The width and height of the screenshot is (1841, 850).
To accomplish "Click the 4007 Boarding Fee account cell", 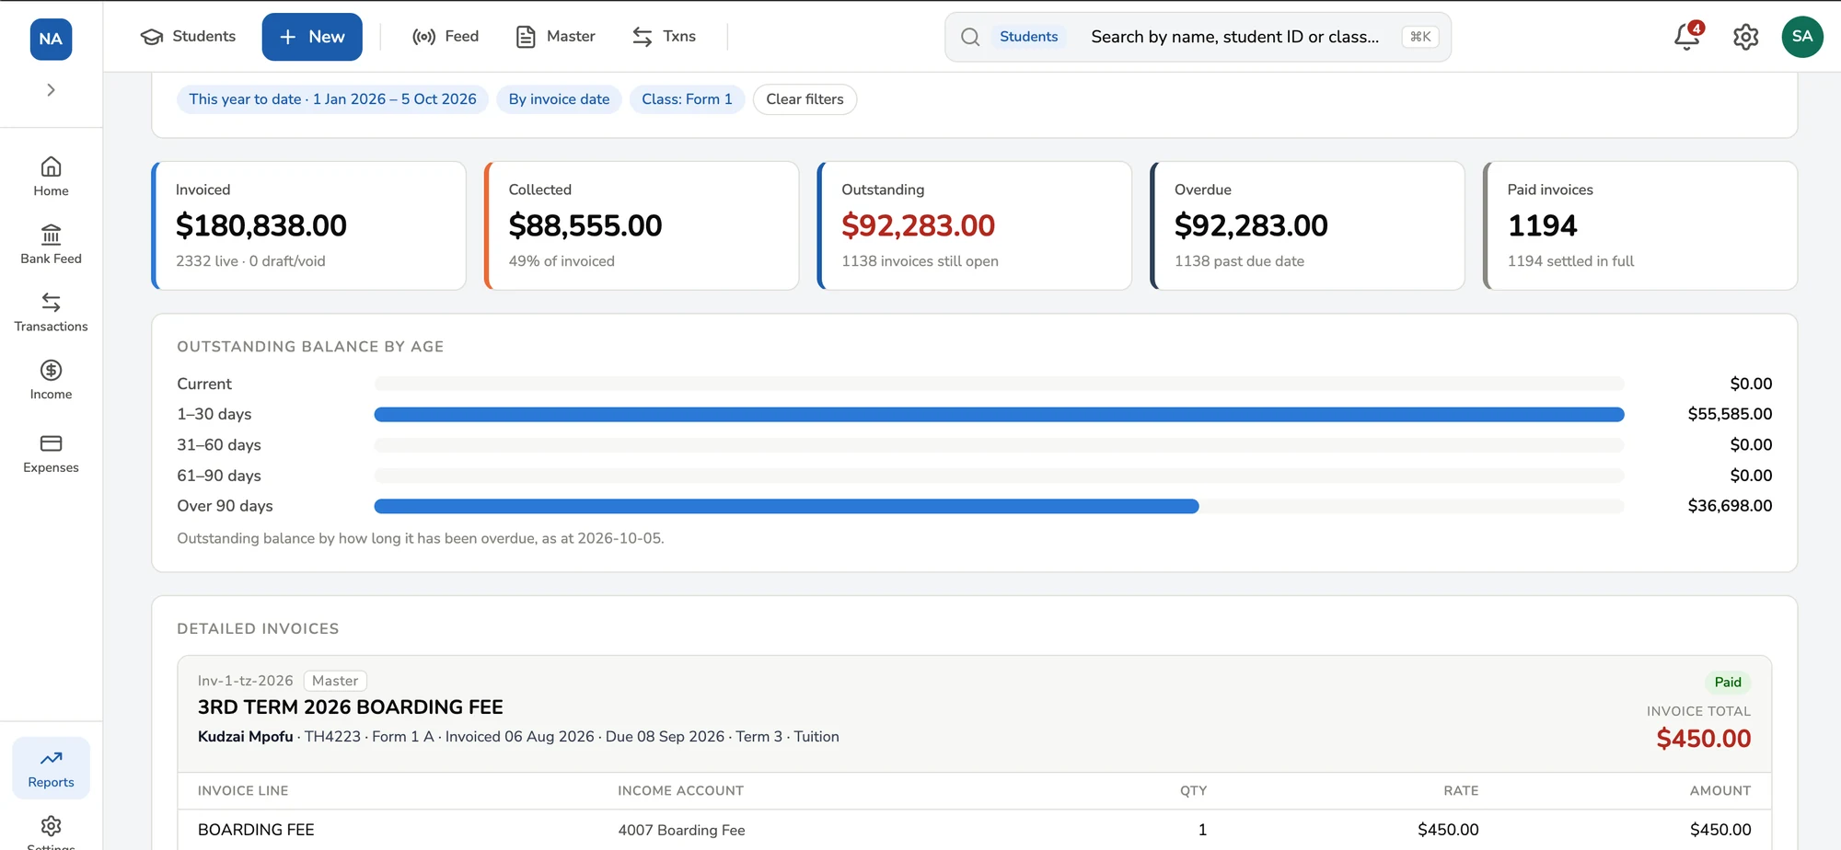I will (x=681, y=830).
